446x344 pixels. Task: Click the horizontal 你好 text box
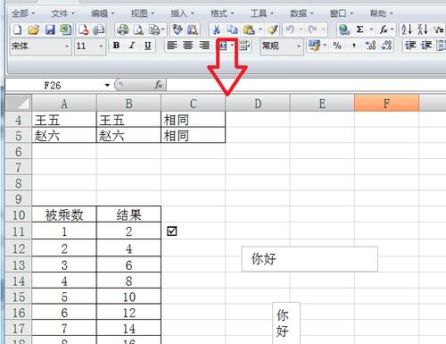310,259
